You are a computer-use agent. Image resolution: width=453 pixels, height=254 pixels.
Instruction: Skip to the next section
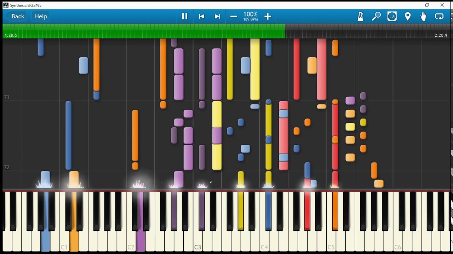(218, 16)
